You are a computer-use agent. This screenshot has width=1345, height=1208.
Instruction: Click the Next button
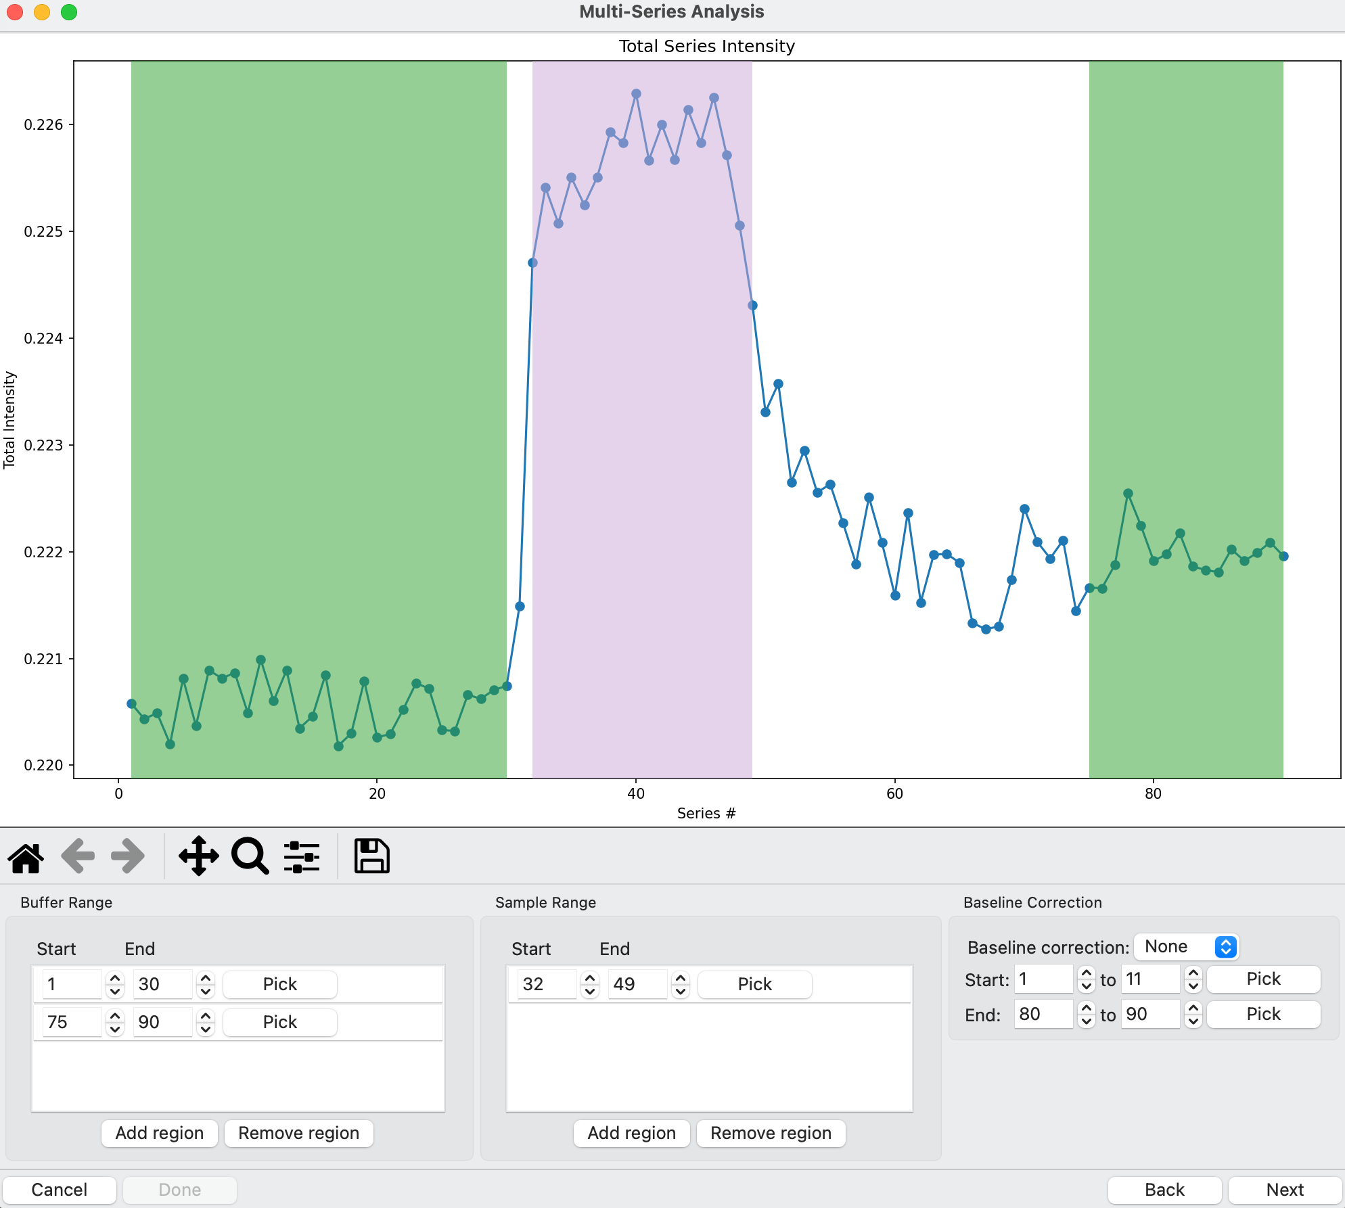click(x=1284, y=1190)
